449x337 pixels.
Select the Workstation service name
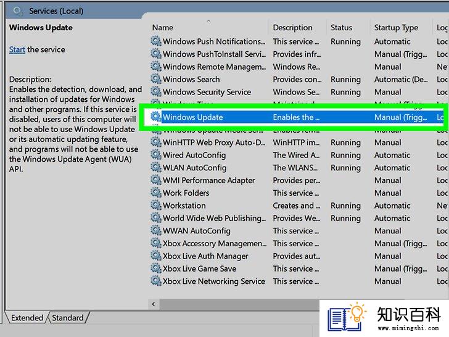(x=184, y=206)
